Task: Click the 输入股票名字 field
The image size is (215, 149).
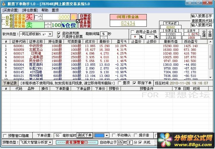Action: click(x=202, y=16)
